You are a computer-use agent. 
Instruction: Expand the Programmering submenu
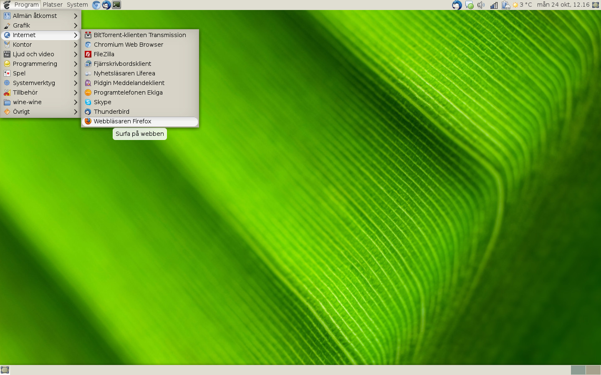pyautogui.click(x=41, y=64)
